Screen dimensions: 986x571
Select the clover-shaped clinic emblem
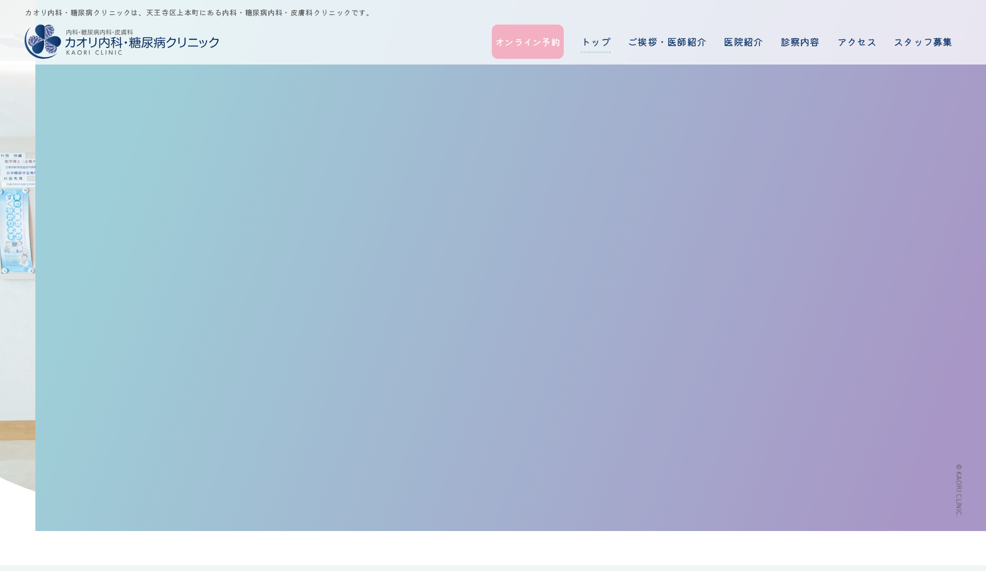(x=42, y=41)
